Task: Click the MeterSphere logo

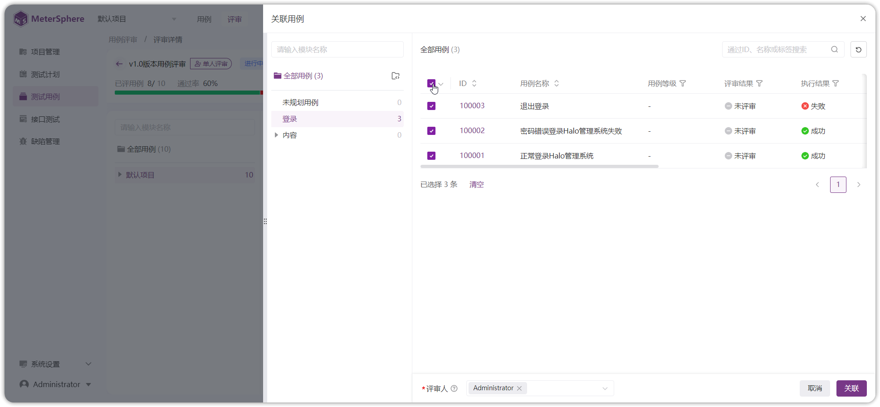Action: pos(49,19)
